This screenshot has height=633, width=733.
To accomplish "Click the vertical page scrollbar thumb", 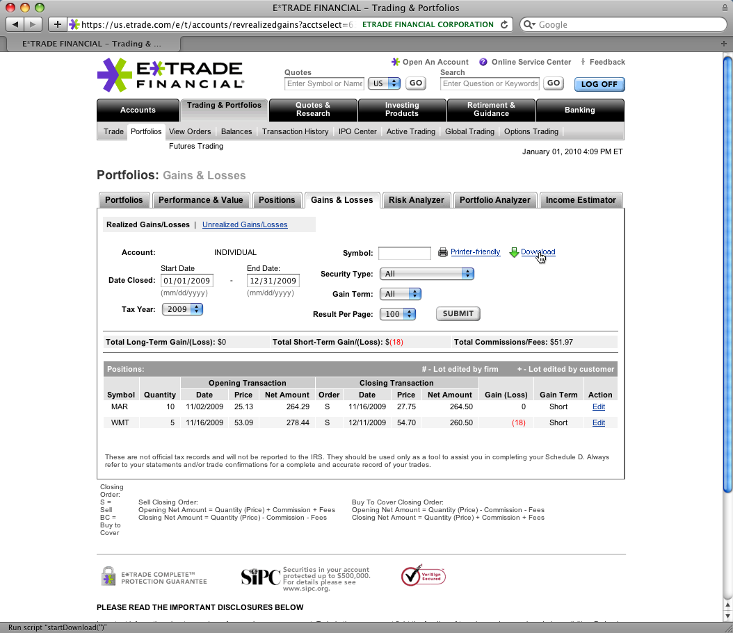I will (727, 274).
